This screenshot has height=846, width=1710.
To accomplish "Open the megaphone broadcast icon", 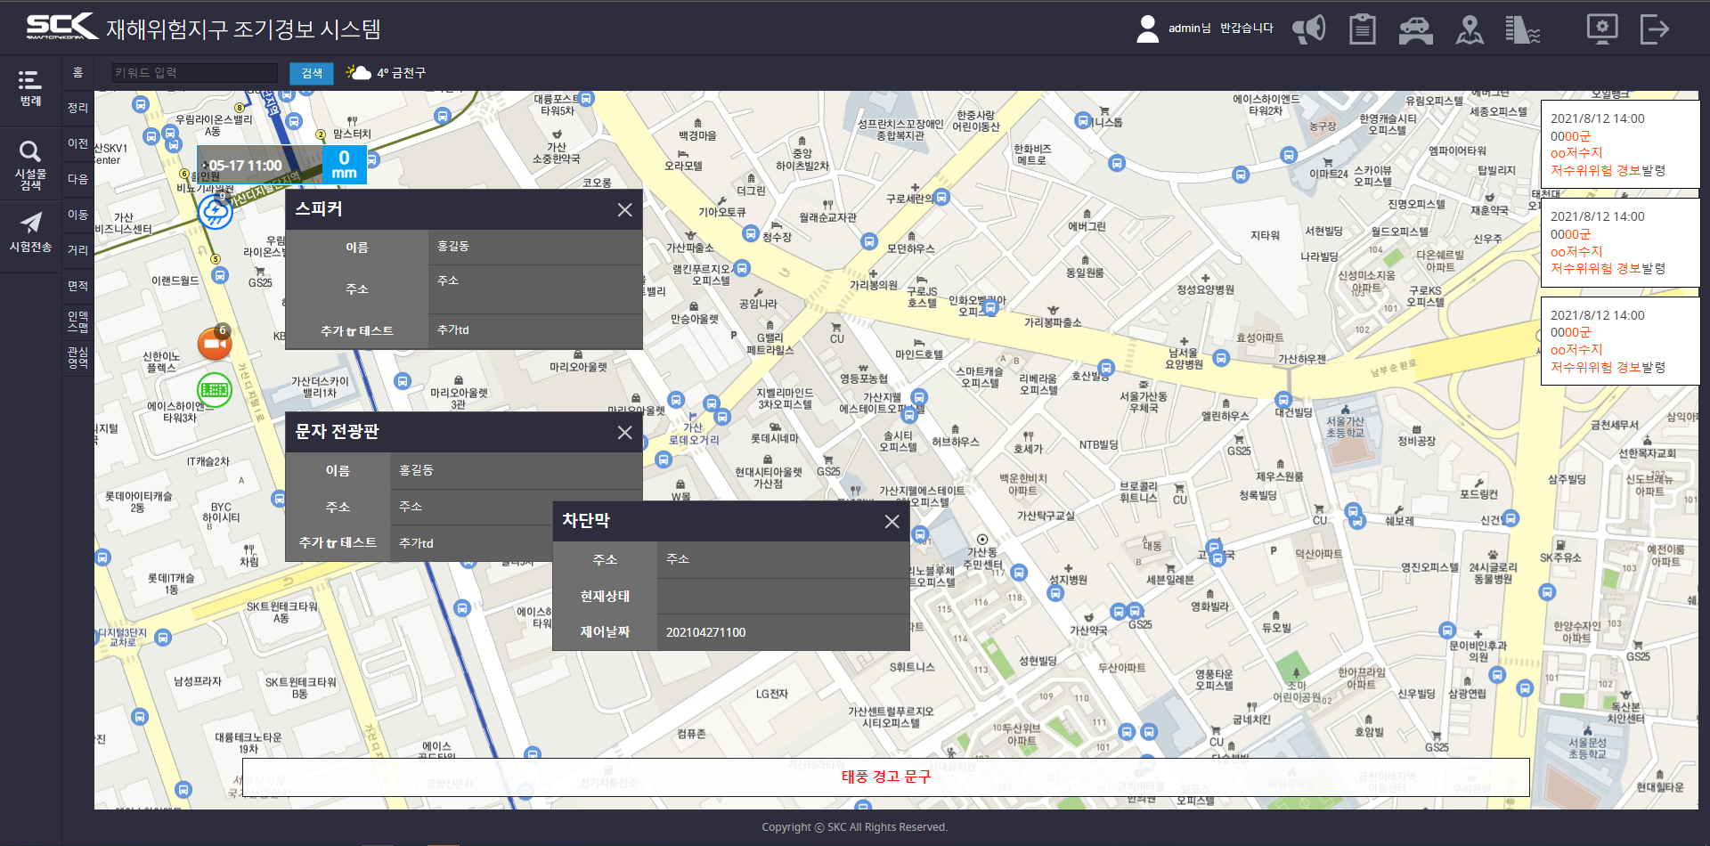I will pyautogui.click(x=1309, y=29).
